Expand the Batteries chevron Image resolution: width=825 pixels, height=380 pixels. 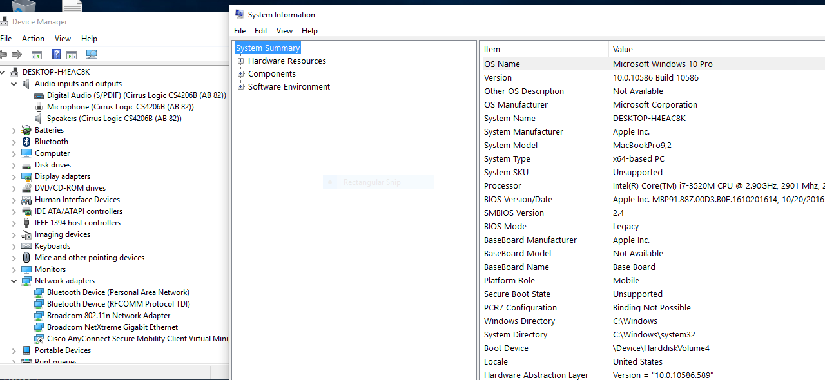point(14,130)
